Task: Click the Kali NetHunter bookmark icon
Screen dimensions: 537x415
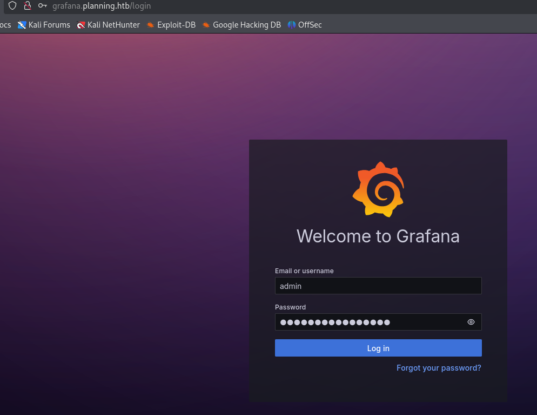Action: pyautogui.click(x=81, y=25)
